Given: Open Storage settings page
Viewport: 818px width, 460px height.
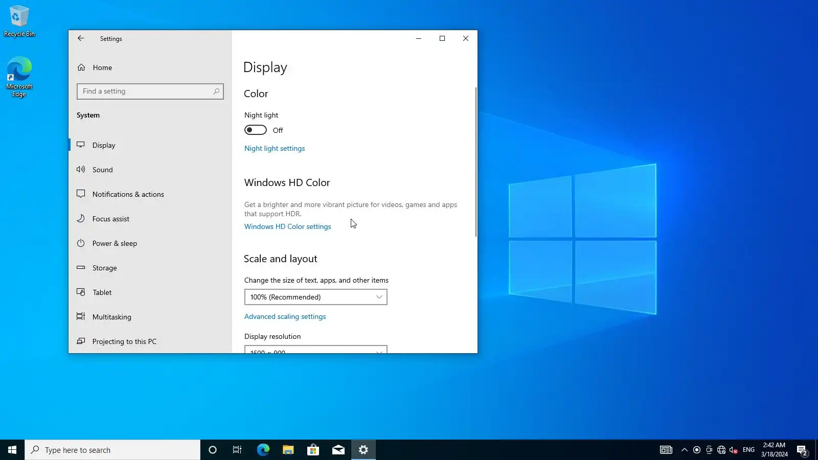Looking at the screenshot, I should (150, 268).
